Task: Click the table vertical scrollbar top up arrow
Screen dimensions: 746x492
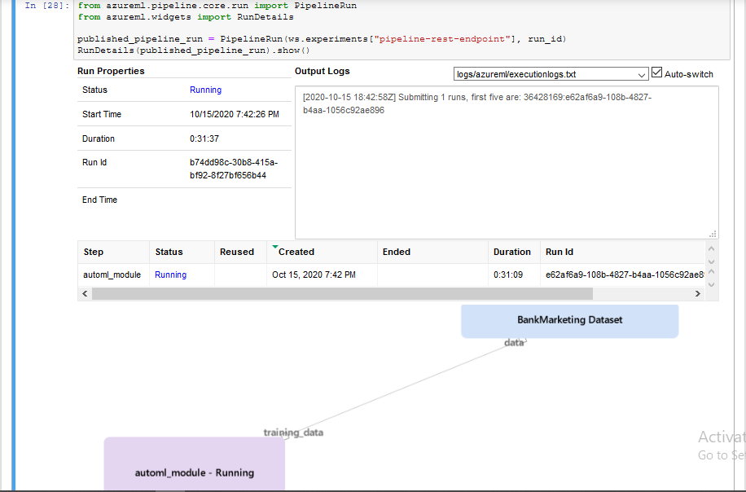Action: [711, 248]
